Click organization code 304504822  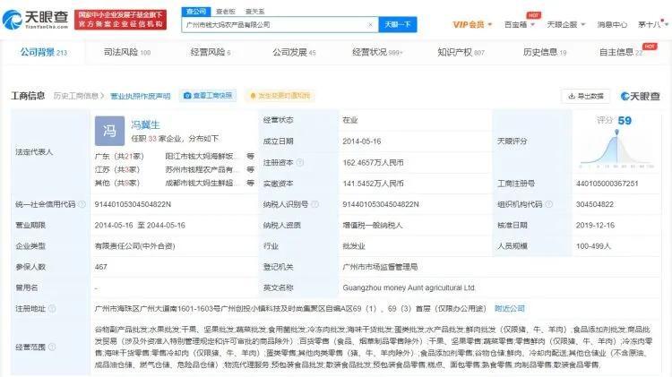[594, 204]
